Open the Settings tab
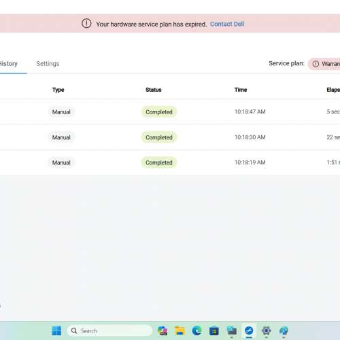Viewport: 340px width, 340px height. [x=48, y=64]
